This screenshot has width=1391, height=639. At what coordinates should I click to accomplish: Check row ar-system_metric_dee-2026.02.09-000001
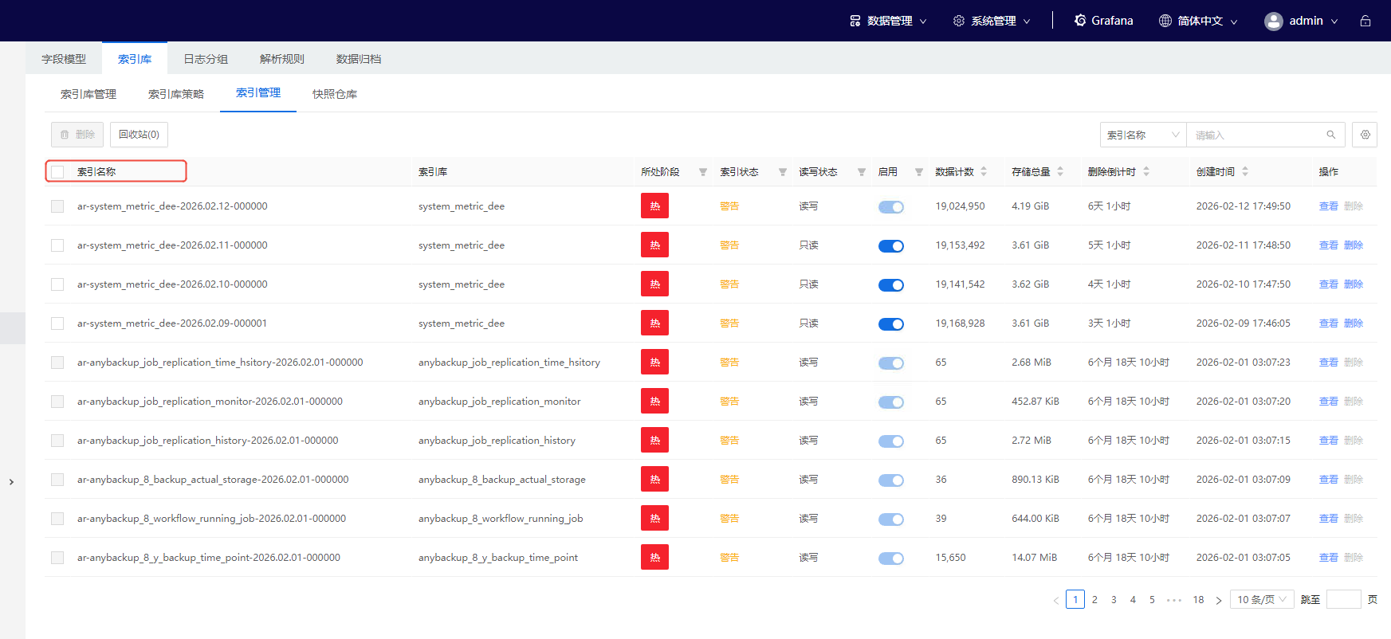point(57,323)
